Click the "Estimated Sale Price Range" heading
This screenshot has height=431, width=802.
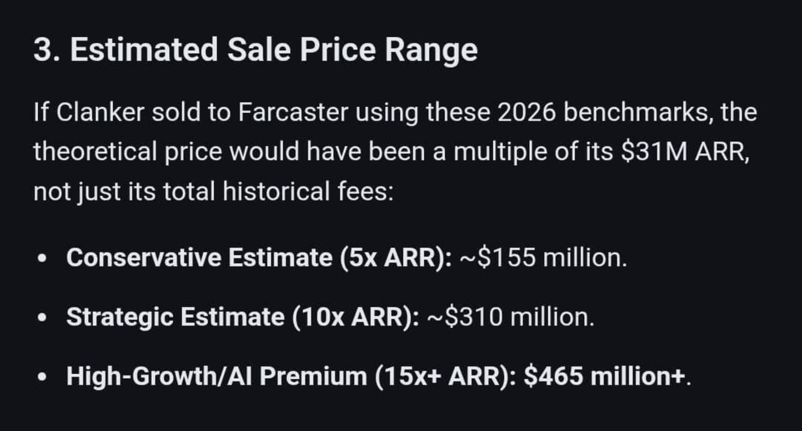pyautogui.click(x=273, y=50)
